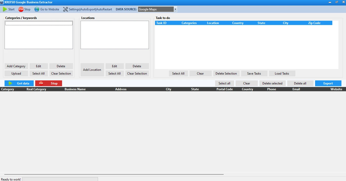Viewport: 346px width, 181px height.
Task: Click Load Tasks button
Action: 282,74
